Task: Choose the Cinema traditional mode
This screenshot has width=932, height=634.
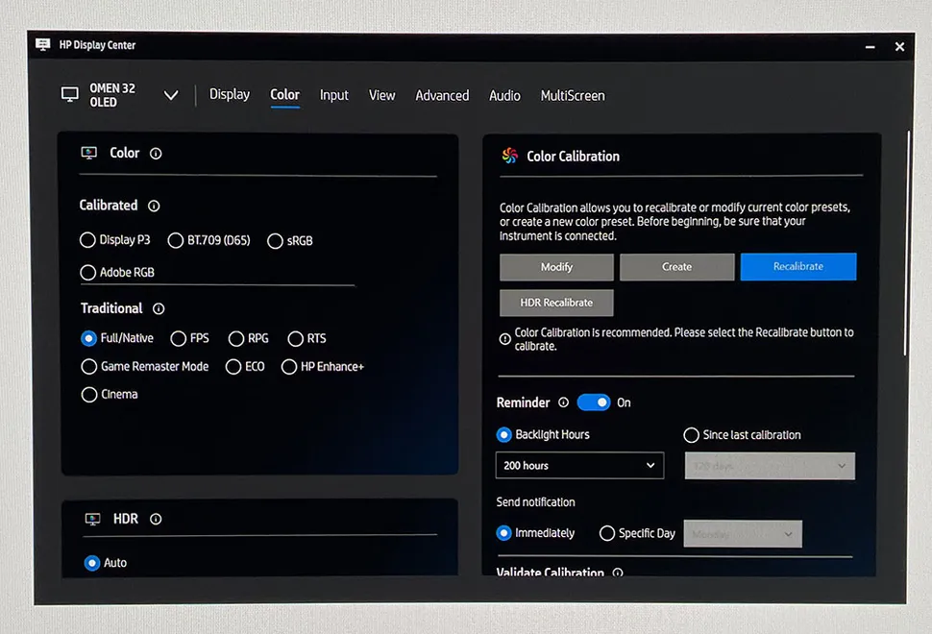Action: tap(89, 395)
